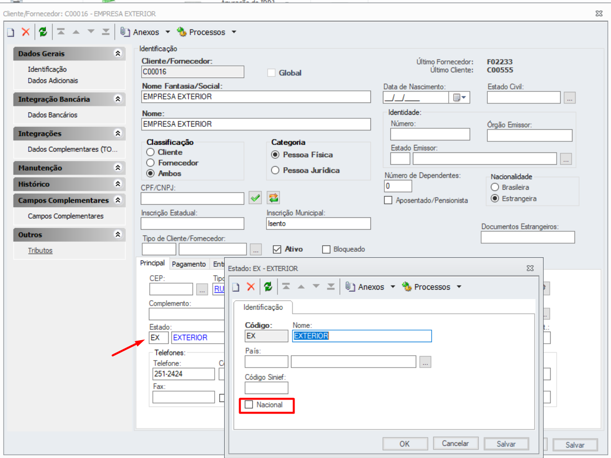Switch to Principal tab

[x=152, y=263]
